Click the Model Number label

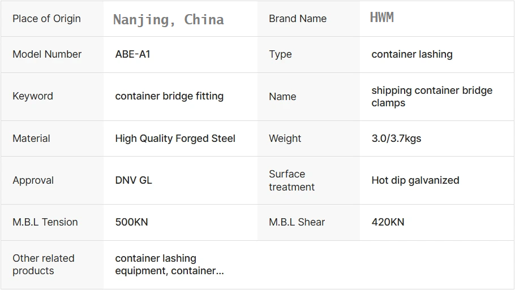(47, 54)
